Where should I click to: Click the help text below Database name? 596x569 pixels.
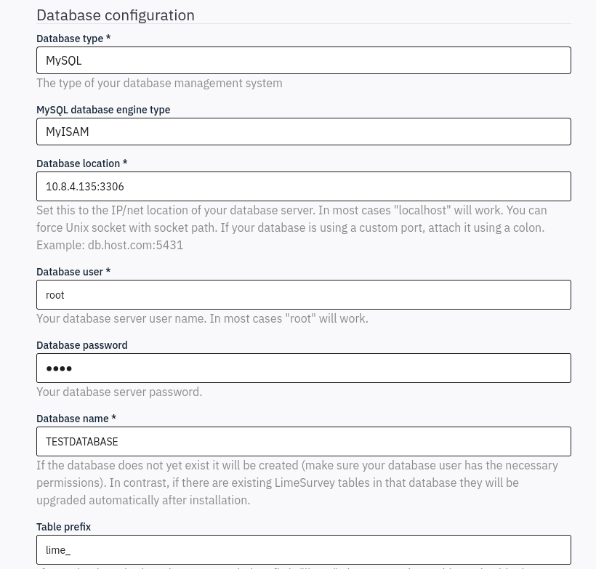[x=297, y=483]
